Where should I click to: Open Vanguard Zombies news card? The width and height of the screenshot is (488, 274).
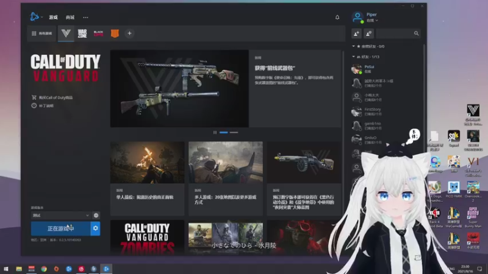point(147,237)
